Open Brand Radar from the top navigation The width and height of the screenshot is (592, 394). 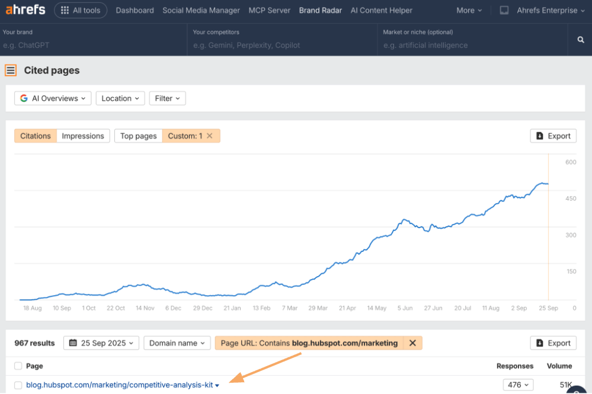click(x=320, y=10)
